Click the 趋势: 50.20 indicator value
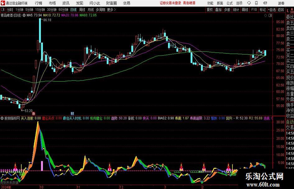Screen dimensions: 294x189 point(119,118)
